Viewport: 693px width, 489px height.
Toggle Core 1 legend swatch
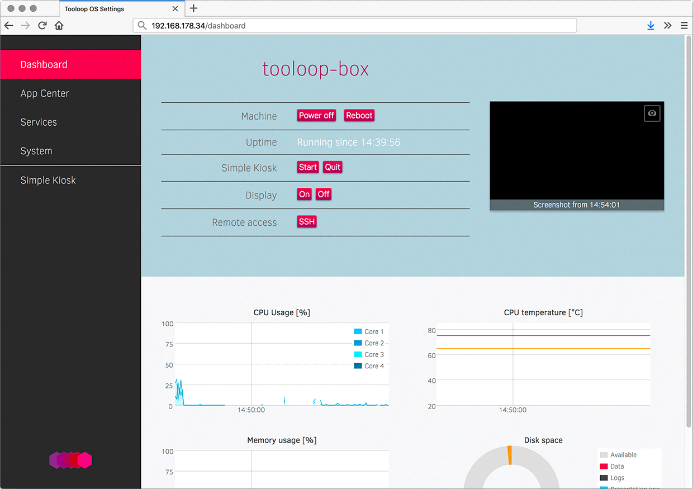click(358, 332)
